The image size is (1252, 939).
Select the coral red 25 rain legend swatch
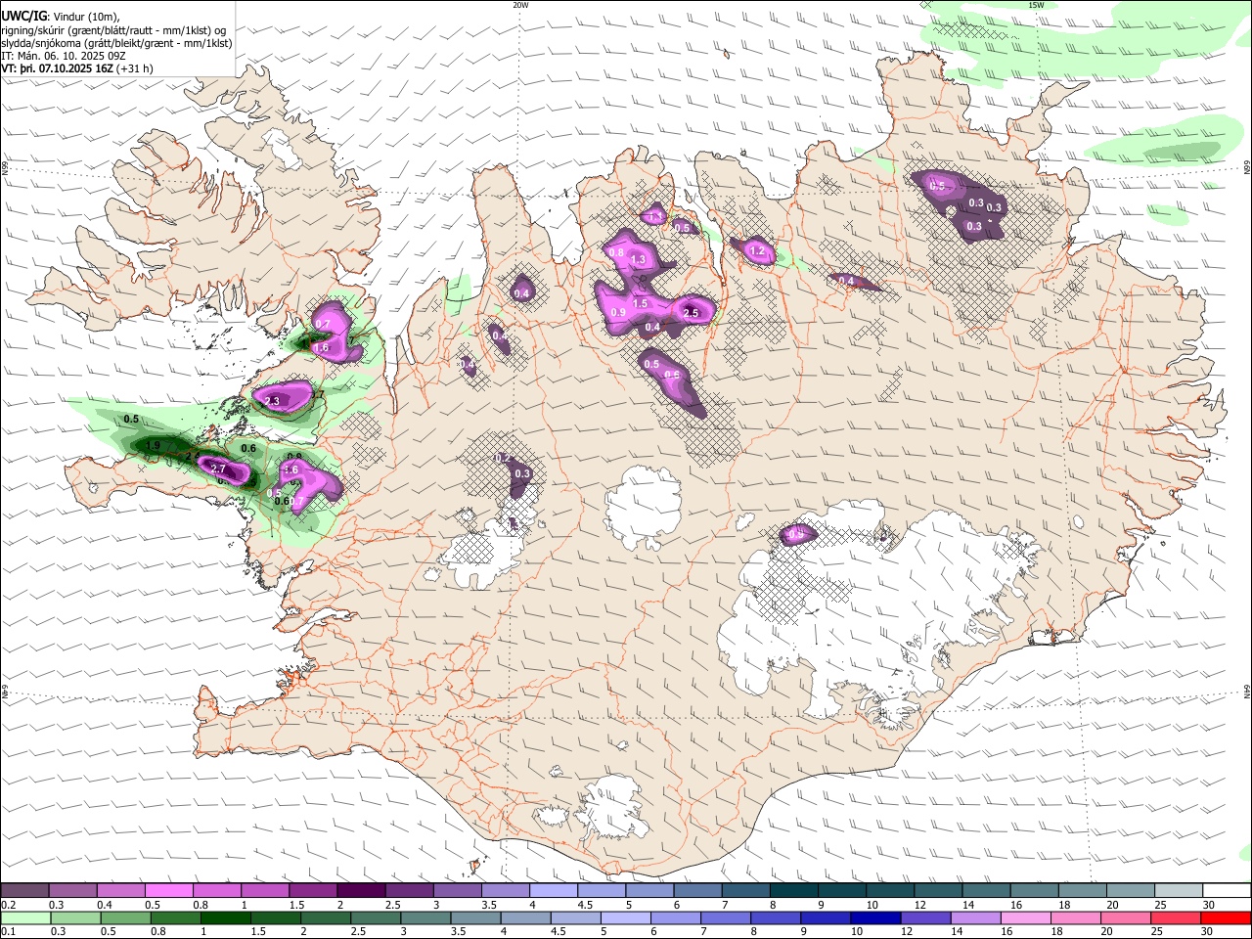[x=1177, y=917]
